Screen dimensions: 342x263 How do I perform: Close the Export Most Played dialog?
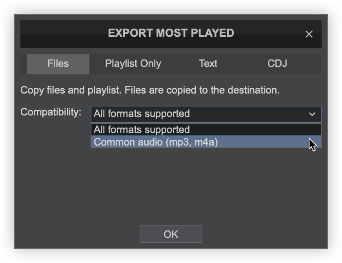tap(309, 34)
